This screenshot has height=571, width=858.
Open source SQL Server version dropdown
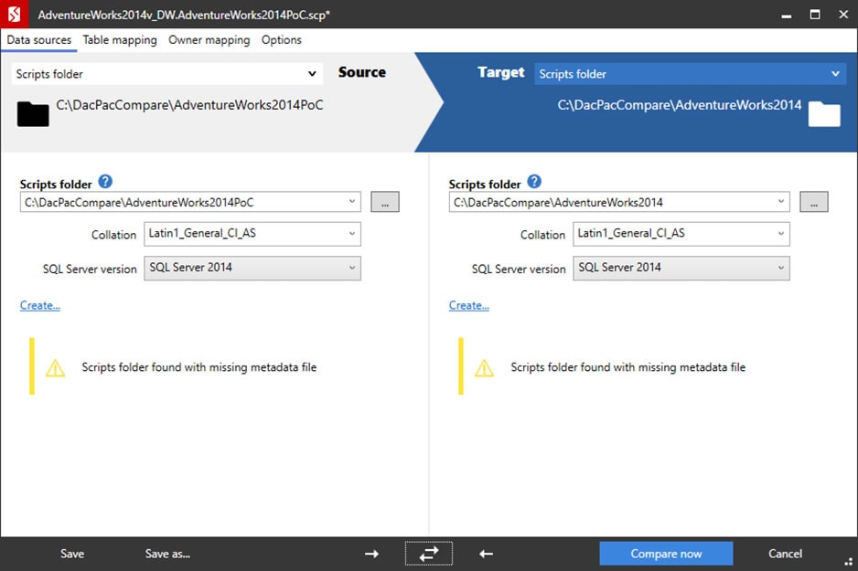point(252,268)
